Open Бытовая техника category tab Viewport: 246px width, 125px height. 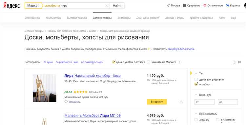(x=77, y=18)
